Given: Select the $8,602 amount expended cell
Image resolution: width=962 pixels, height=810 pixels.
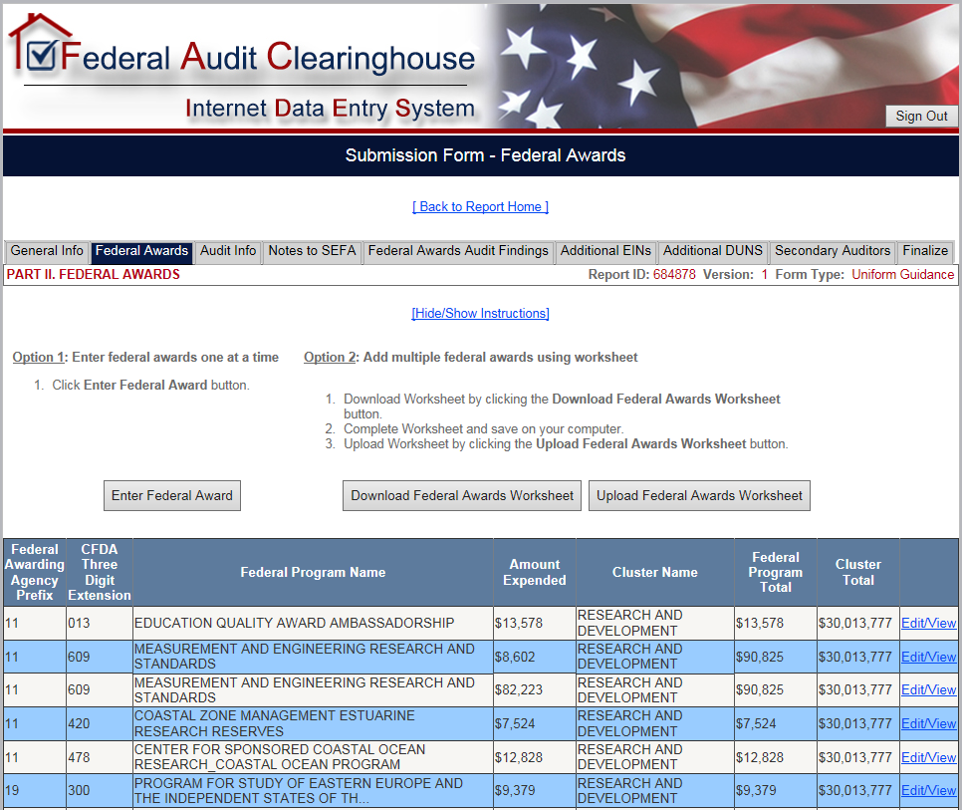Looking at the screenshot, I should tap(535, 658).
